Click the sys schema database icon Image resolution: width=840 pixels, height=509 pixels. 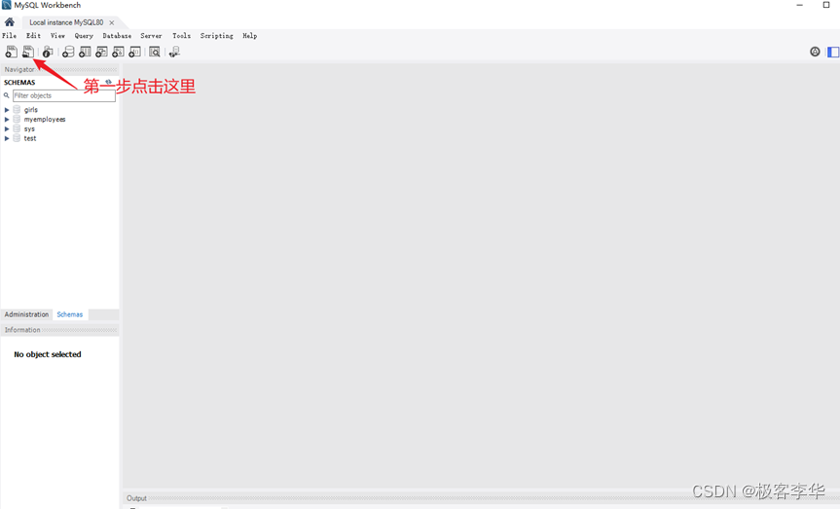click(17, 128)
